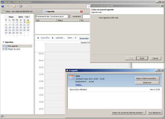Screen dimensions: 165x119
Task: Open the Report d'alarme pendant dropdown
Action: tap(147, 78)
